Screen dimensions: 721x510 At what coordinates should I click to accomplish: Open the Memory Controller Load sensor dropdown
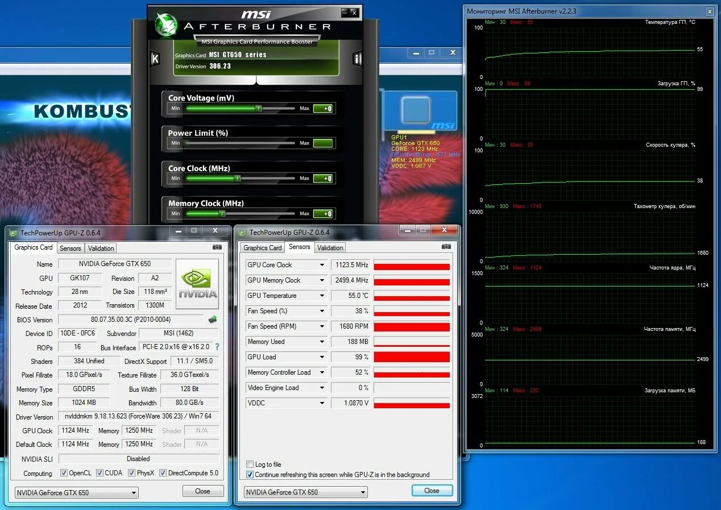coord(322,372)
